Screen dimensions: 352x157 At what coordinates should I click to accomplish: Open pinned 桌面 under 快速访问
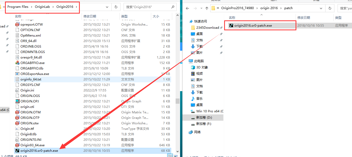tap(199, 34)
